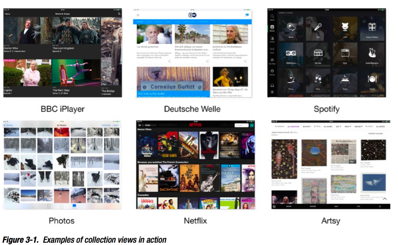This screenshot has width=398, height=245.
Task: Tap the blue top-right icon in Deutsche Welle
Action: (x=247, y=15)
